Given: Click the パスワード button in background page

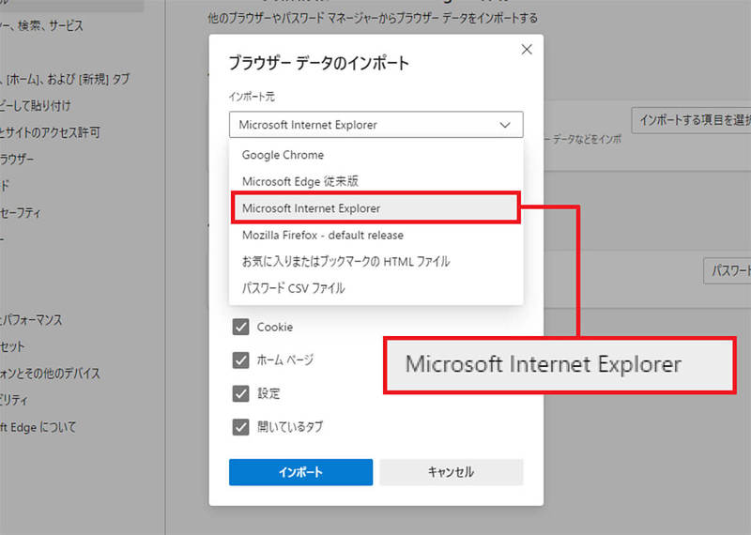Looking at the screenshot, I should coord(727,271).
